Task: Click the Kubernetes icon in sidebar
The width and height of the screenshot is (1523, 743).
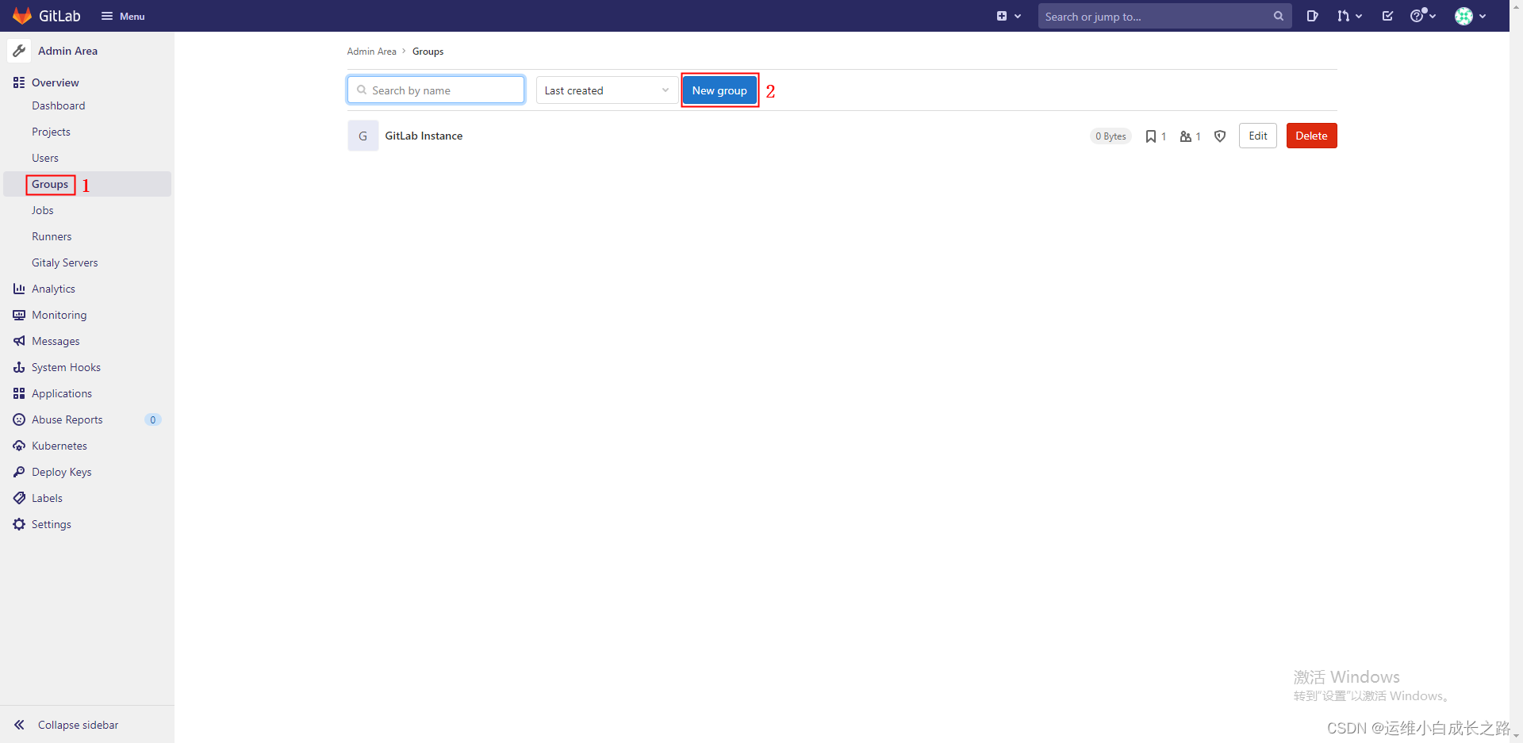Action: pos(19,446)
